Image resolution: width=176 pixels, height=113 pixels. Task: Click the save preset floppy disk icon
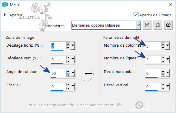coord(147,25)
